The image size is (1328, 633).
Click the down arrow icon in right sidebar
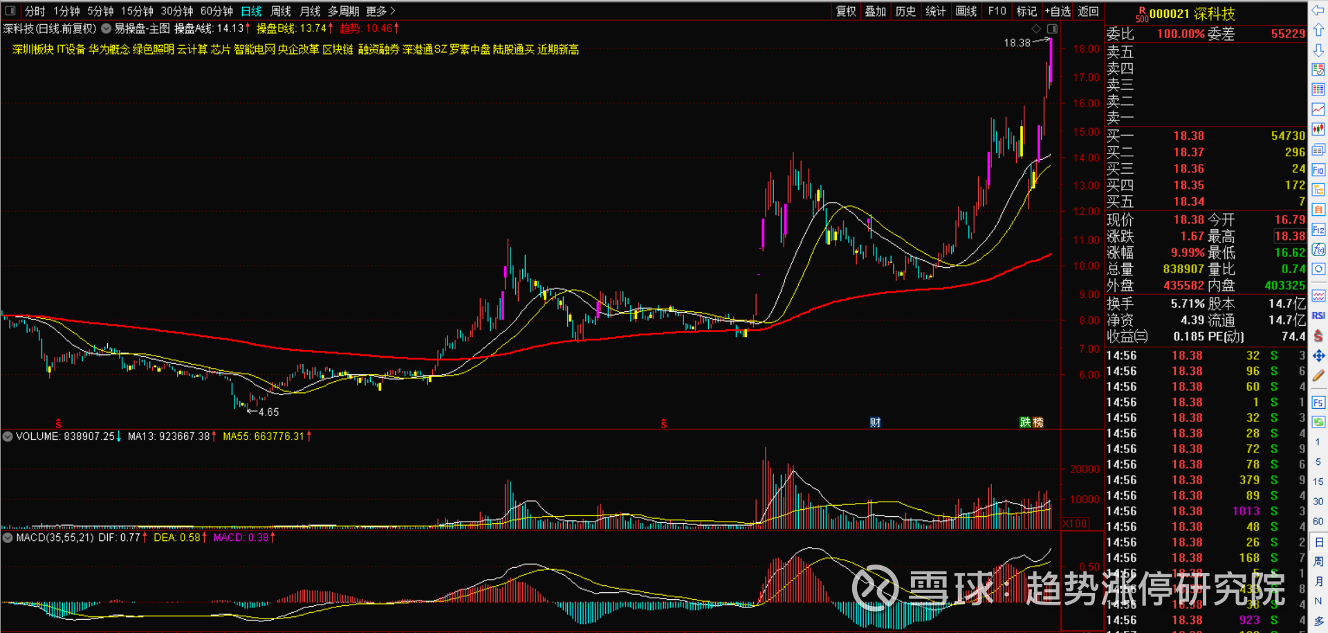coord(1318,50)
